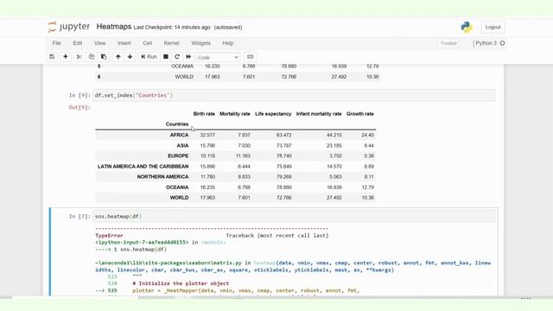Open the Help menu
The height and width of the screenshot is (311, 553).
(x=228, y=43)
